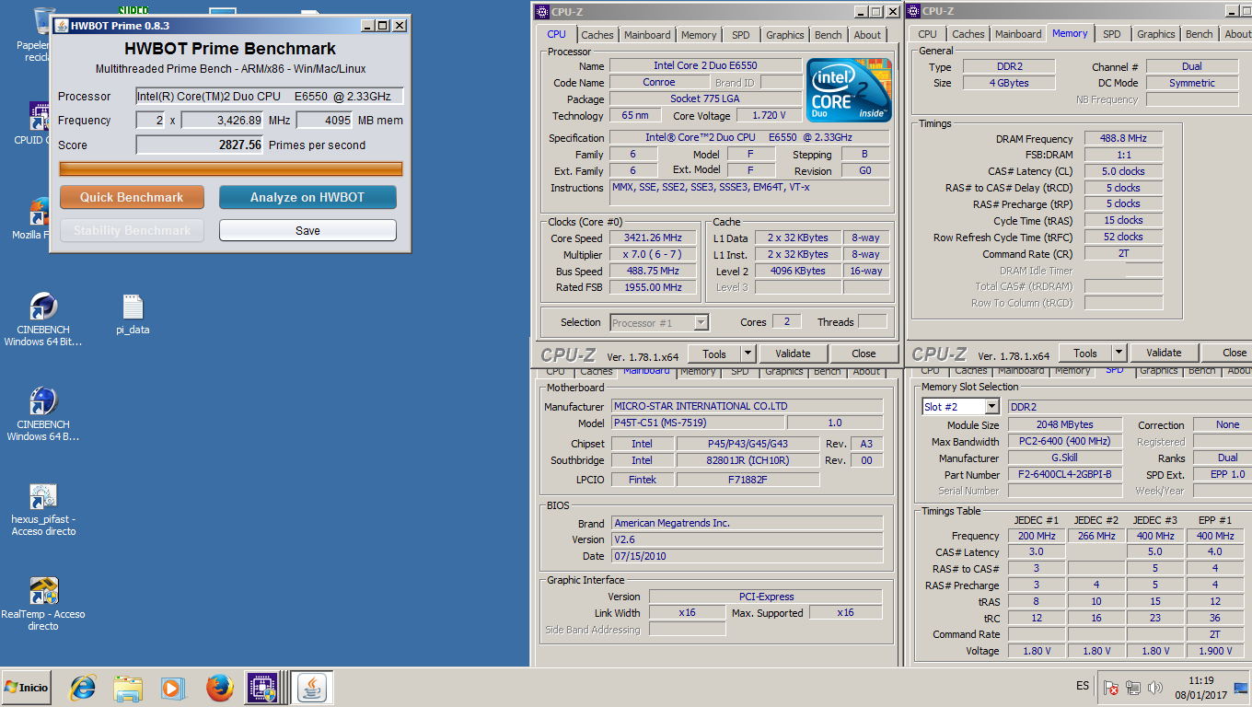
Task: Select the RealTemp desktop shortcut
Action: pyautogui.click(x=43, y=604)
